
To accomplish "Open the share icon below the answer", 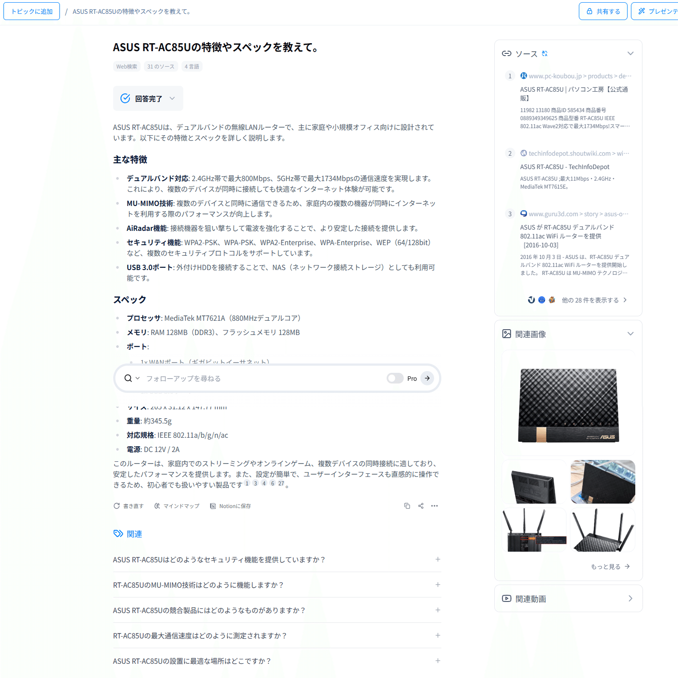I will coord(420,506).
